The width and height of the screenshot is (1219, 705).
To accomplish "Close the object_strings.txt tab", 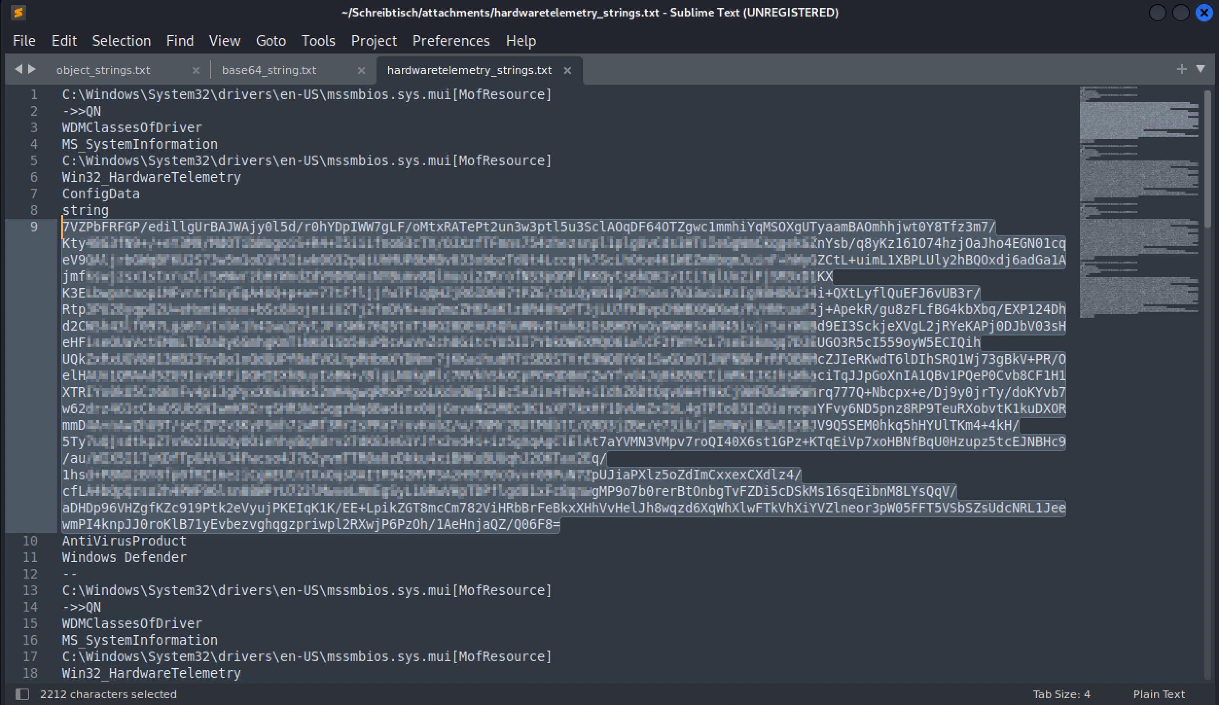I will (196, 70).
